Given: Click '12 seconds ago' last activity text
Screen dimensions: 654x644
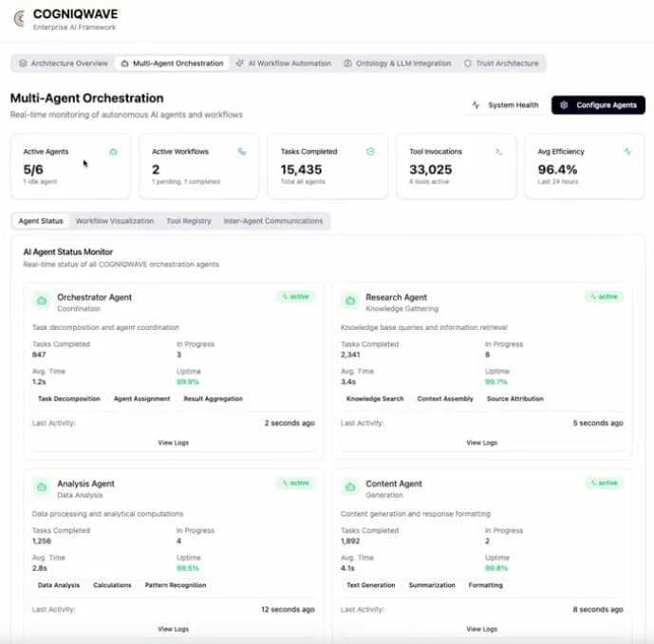Looking at the screenshot, I should pyautogui.click(x=288, y=610).
